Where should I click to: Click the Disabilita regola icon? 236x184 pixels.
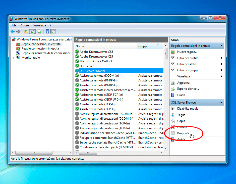173,109
